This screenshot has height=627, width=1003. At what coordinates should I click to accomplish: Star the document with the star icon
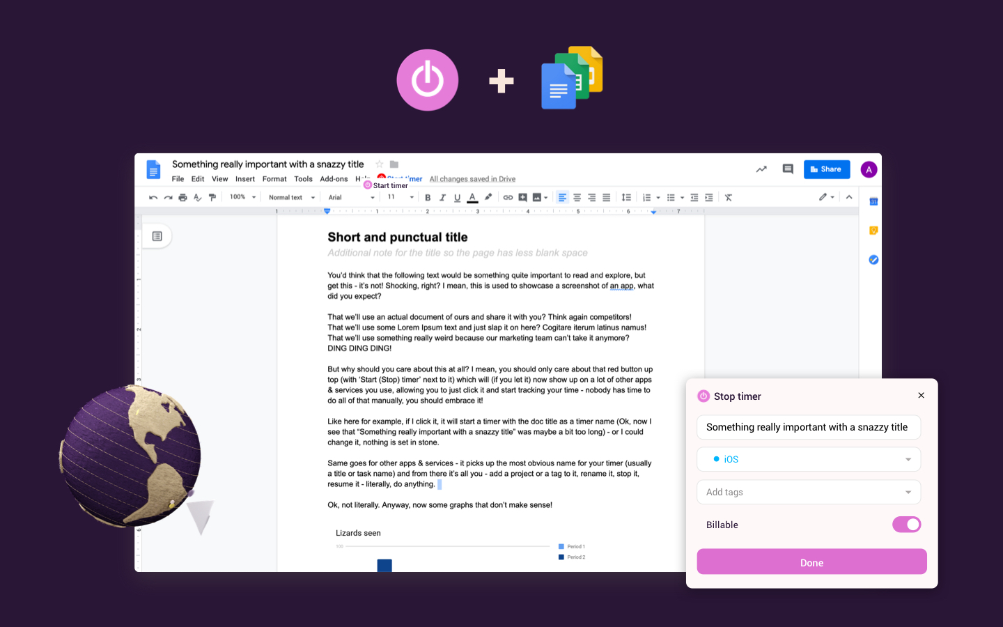tap(380, 164)
